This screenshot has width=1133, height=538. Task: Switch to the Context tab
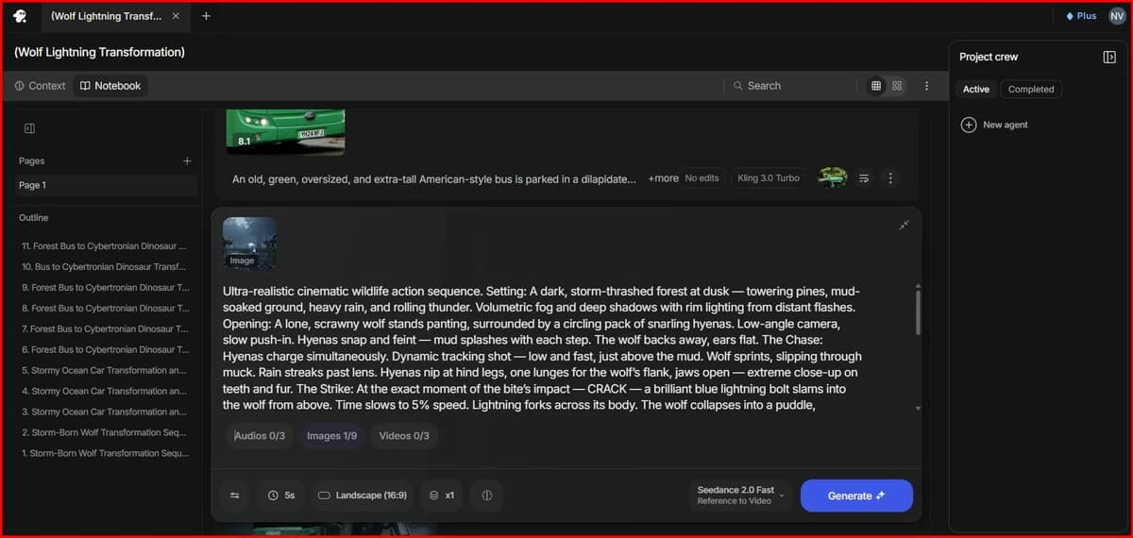click(x=41, y=86)
